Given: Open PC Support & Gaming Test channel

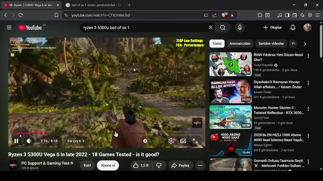Looking at the screenshot, I should 45,163.
